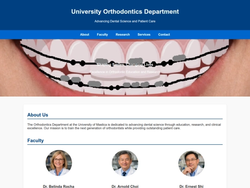The image size is (250, 188).
Task: Click the Excellence in Orthodontic Education subtitle
Action: [x=125, y=72]
